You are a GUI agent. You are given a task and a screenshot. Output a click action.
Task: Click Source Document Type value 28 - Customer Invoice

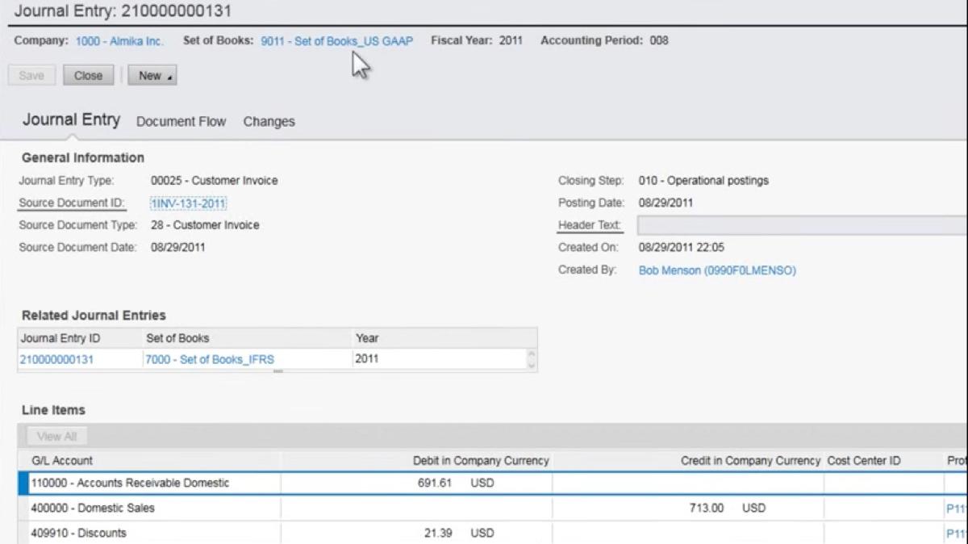206,225
